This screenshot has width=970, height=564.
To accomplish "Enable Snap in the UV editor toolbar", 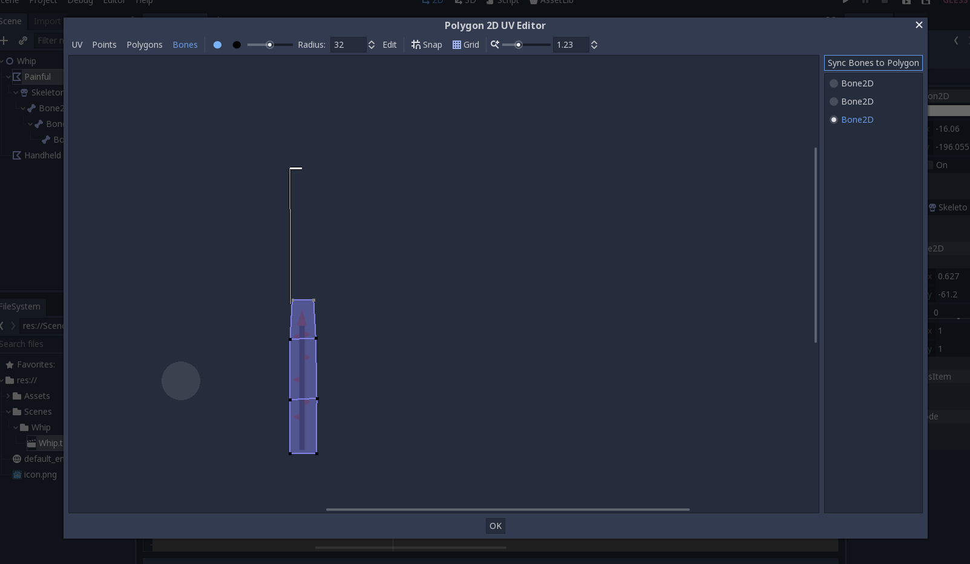I will point(427,44).
